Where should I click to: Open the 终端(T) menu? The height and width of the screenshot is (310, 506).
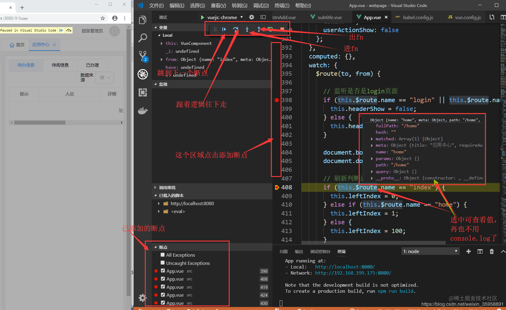(282, 5)
